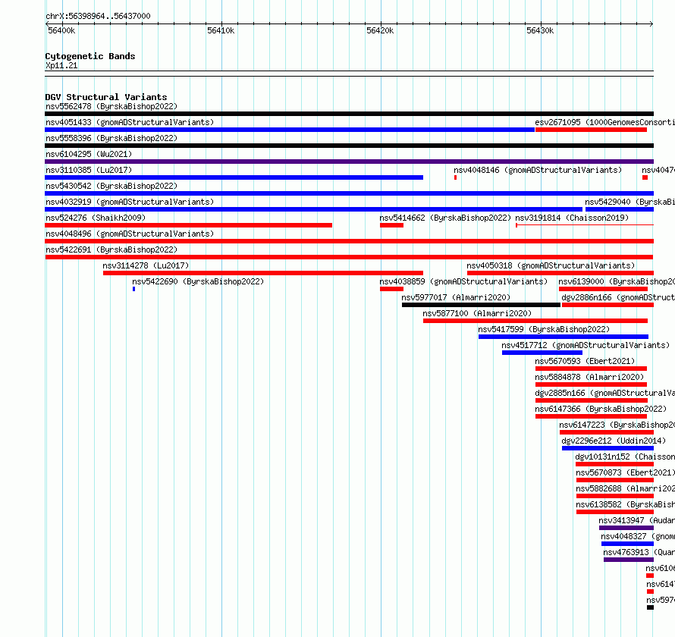
Task: Open nsv4051433 (gnomADStructuralVariants) label
Action: tap(130, 122)
